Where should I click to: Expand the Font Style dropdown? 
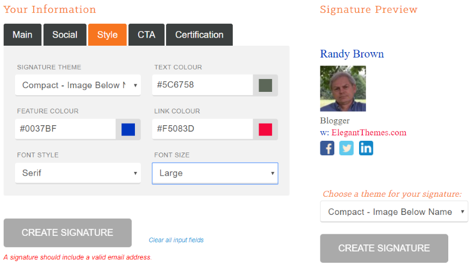tap(78, 173)
